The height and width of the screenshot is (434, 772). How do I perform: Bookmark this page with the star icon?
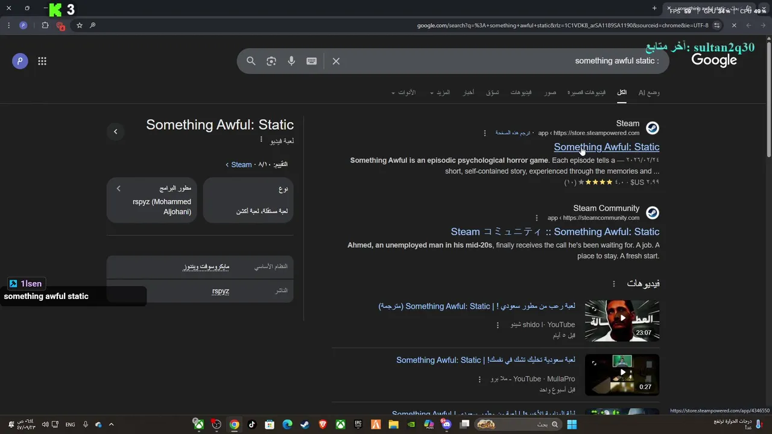(79, 25)
